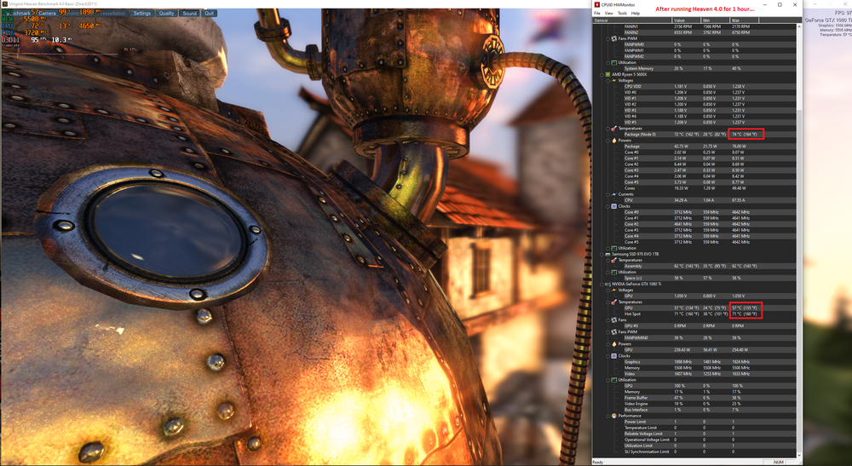Collapse the GPU Temperatures section
Image resolution: width=852 pixels, height=466 pixels.
(x=608, y=302)
